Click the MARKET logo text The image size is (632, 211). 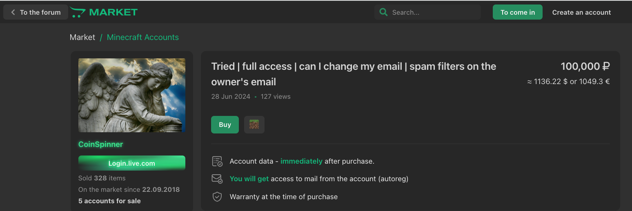[113, 12]
